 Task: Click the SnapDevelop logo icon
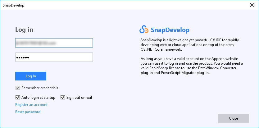144,30
